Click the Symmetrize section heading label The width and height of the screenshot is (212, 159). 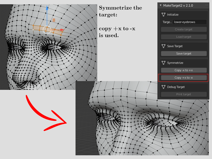[x=175, y=63]
